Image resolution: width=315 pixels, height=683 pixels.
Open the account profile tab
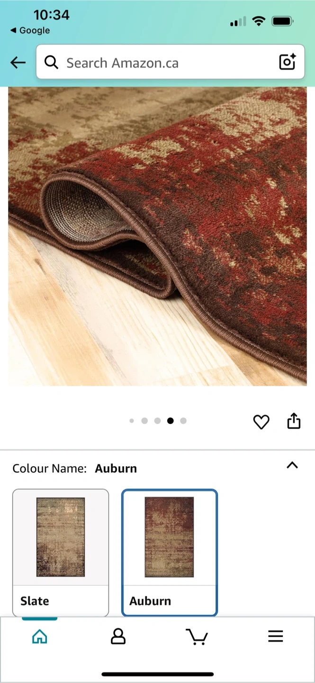pos(118,637)
